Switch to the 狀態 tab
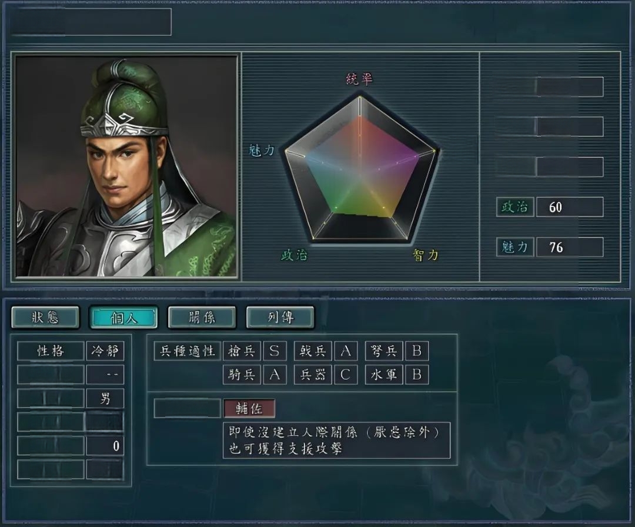This screenshot has height=527, width=635. 45,317
